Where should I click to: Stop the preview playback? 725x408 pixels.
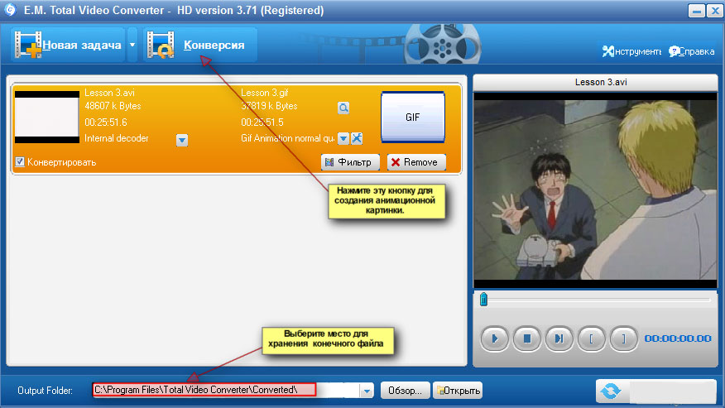(x=526, y=338)
